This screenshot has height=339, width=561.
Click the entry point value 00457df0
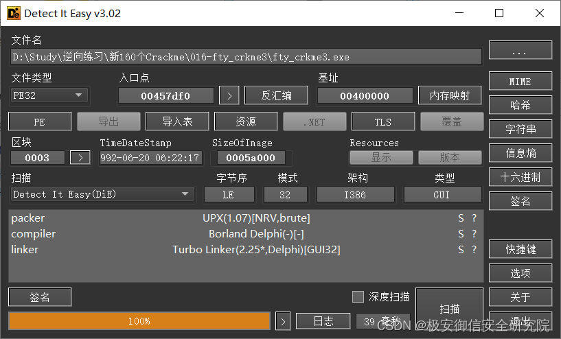coord(165,96)
